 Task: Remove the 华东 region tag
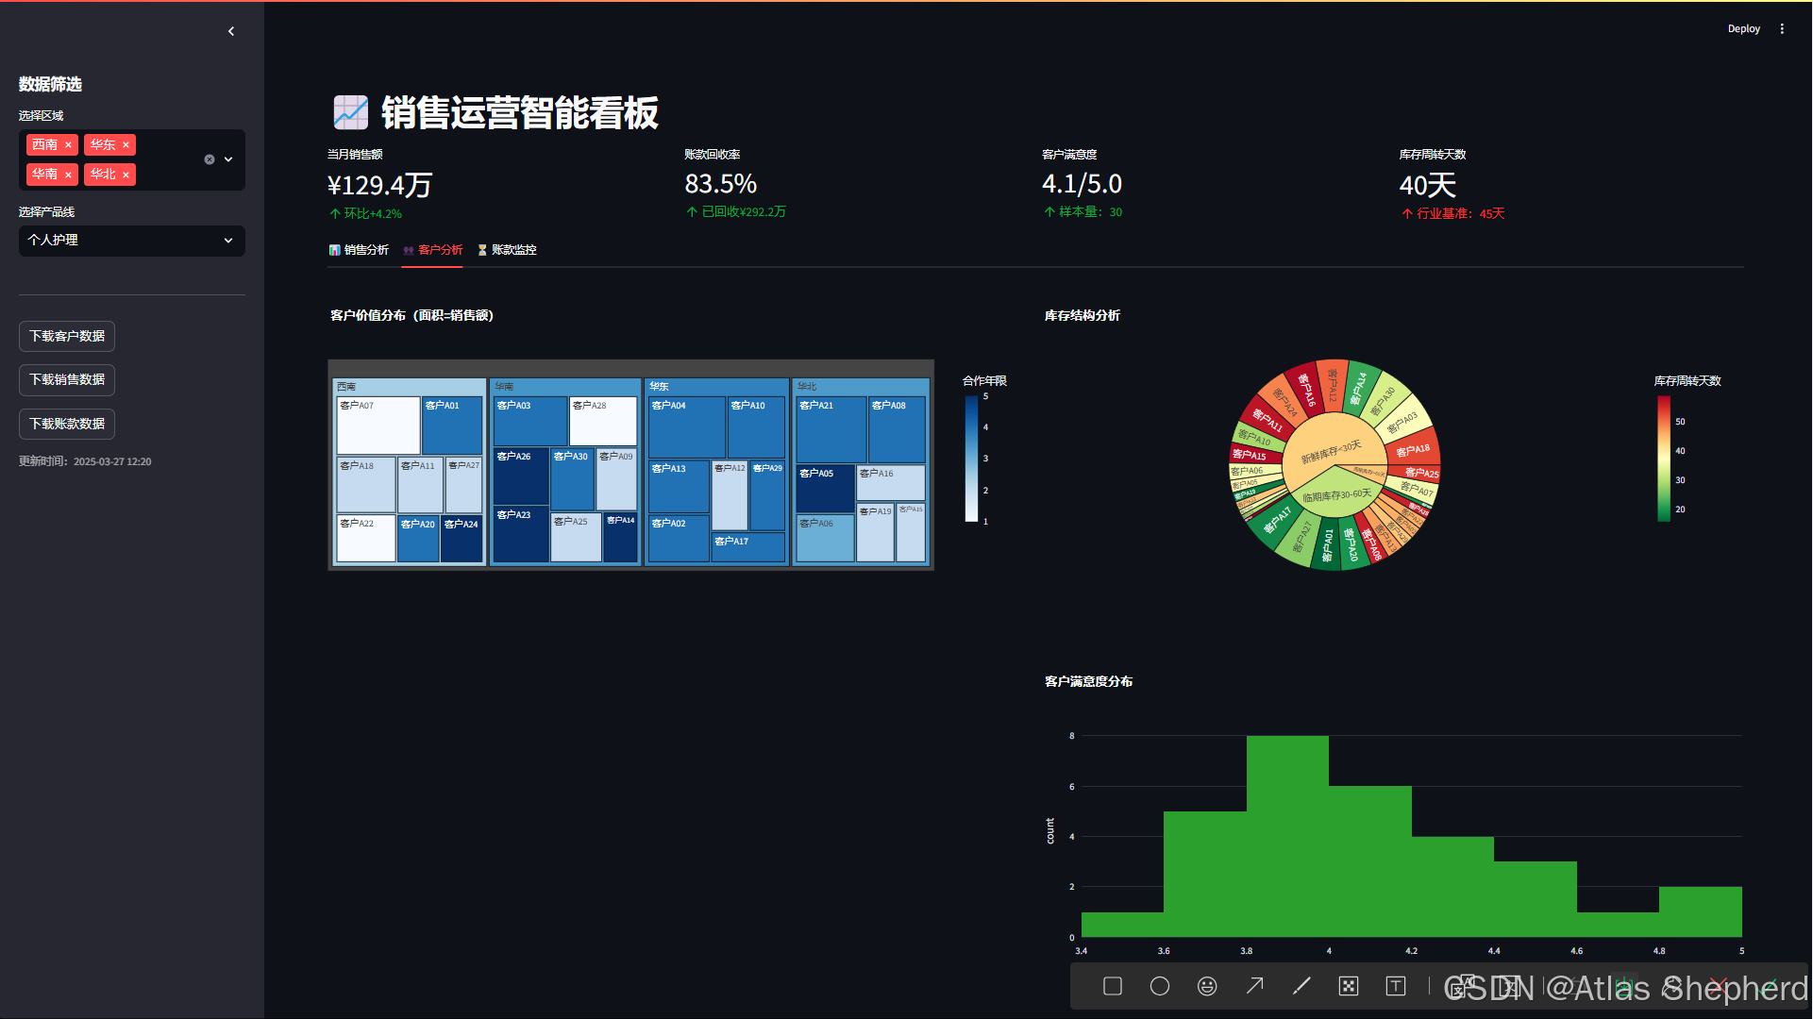pos(126,145)
